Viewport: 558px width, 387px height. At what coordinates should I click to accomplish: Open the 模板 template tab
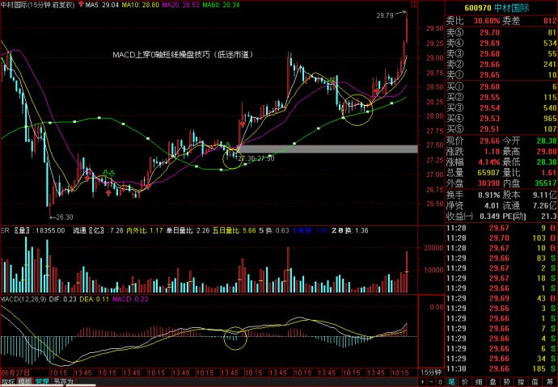point(25,381)
